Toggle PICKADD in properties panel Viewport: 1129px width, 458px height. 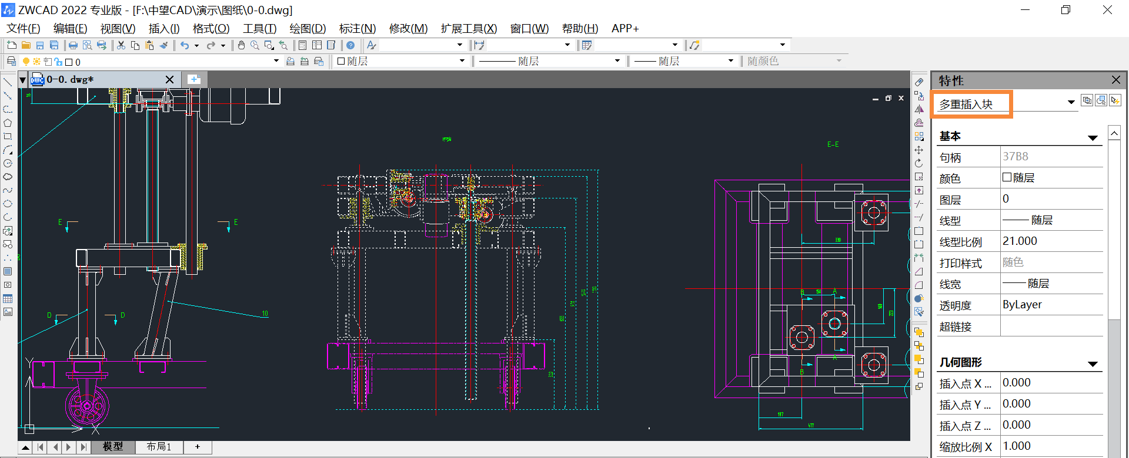(x=1087, y=100)
